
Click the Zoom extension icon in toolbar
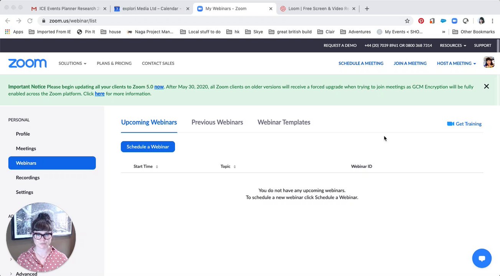pyautogui.click(x=454, y=21)
